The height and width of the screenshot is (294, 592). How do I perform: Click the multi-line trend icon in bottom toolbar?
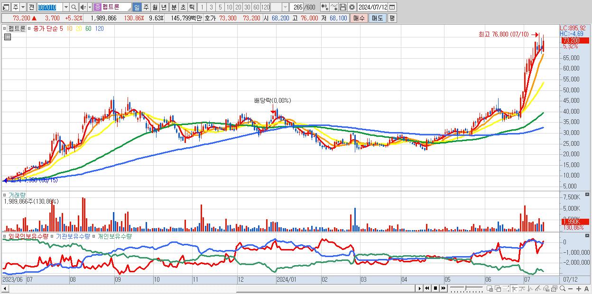(x=538, y=288)
